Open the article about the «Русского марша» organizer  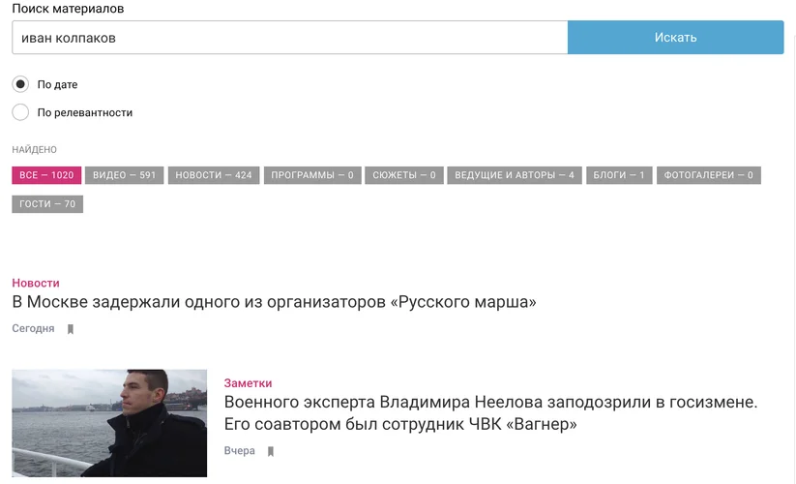pos(274,302)
